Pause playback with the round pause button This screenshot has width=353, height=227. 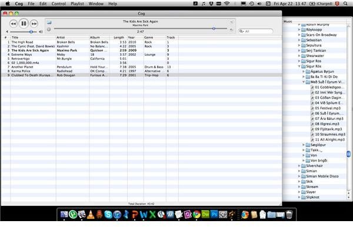tap(24, 24)
